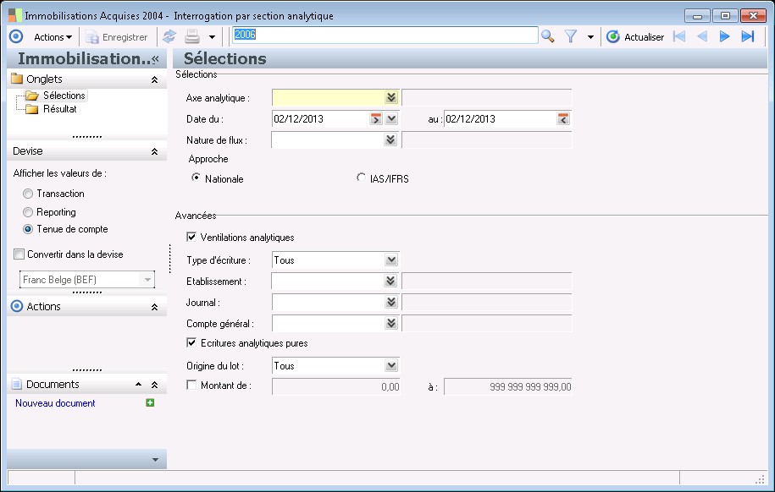Go to the next record arrow
The height and width of the screenshot is (492, 775).
click(x=724, y=36)
